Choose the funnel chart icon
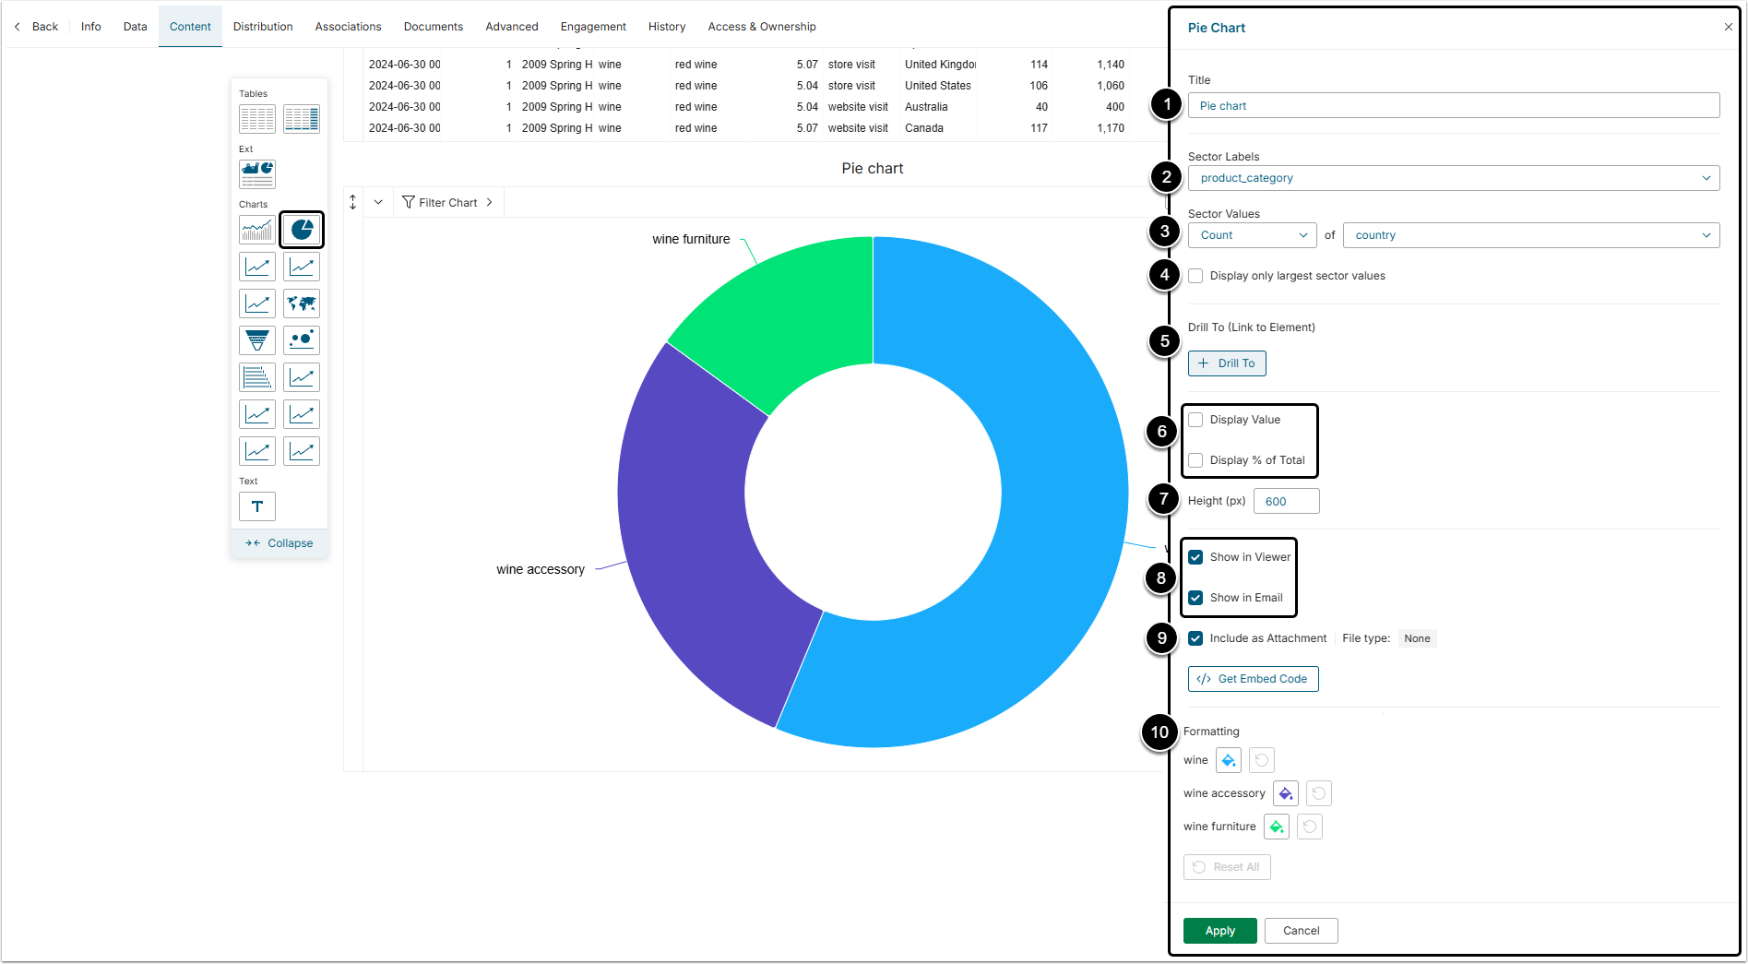The width and height of the screenshot is (1748, 964). tap(257, 340)
